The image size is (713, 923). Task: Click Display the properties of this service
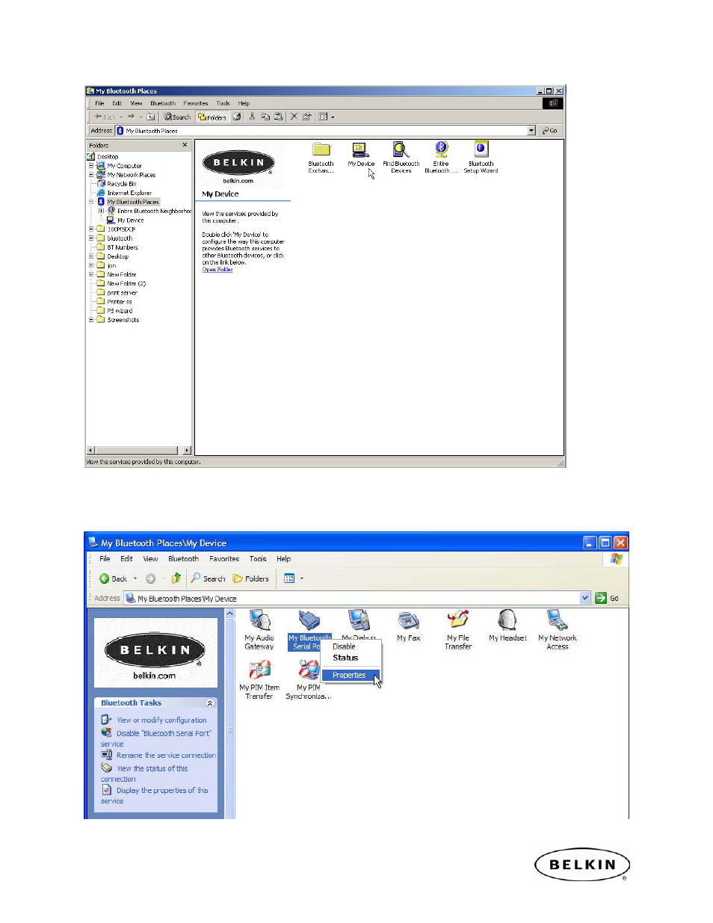(155, 795)
